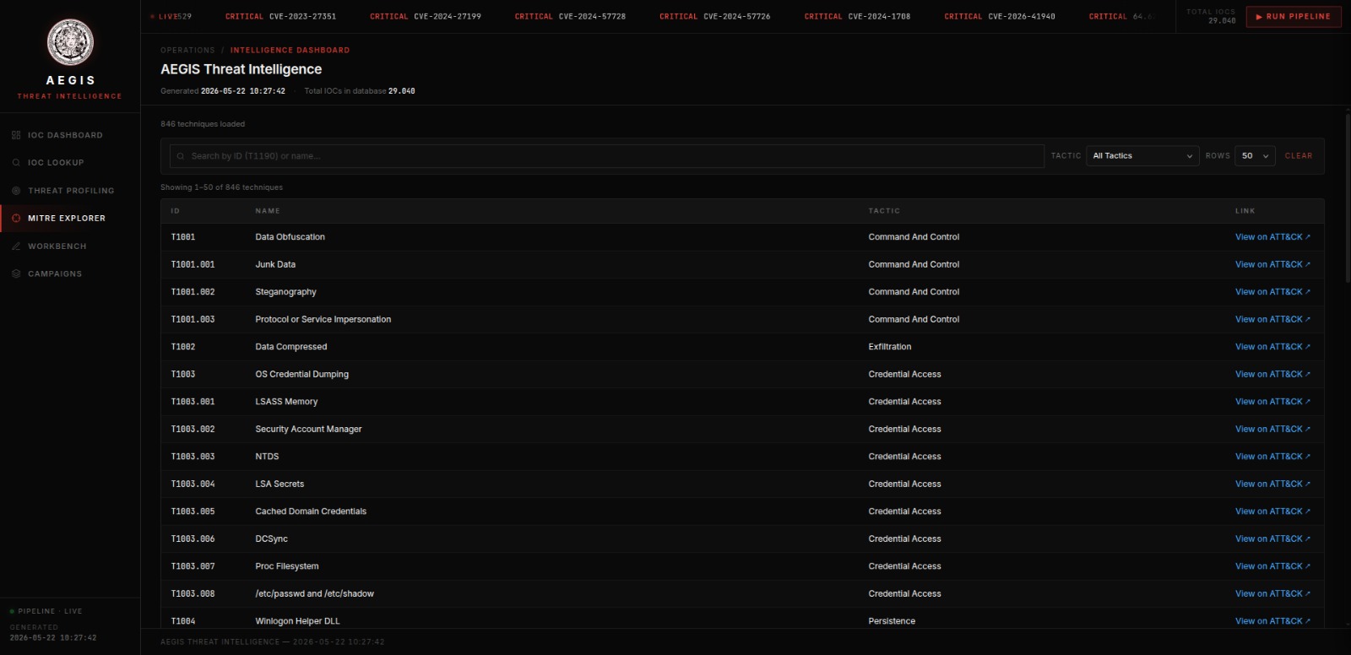Viewport: 1351px width, 655px height.
Task: Click the ID column header
Action: pos(176,211)
